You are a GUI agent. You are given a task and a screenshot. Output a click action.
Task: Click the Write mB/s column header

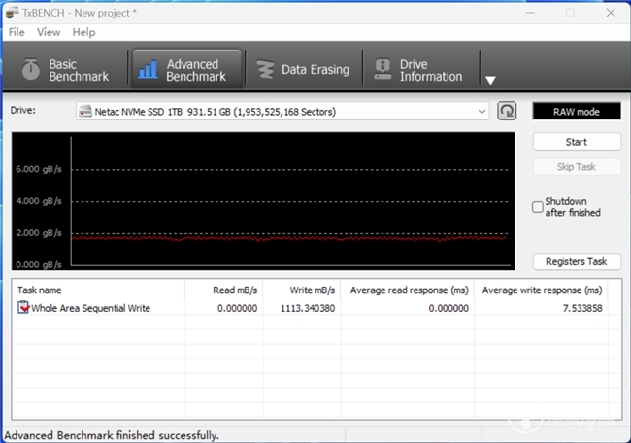[301, 290]
